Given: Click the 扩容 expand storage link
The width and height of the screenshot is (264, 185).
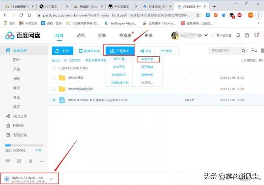Looking at the screenshot, I should click(38, 150).
